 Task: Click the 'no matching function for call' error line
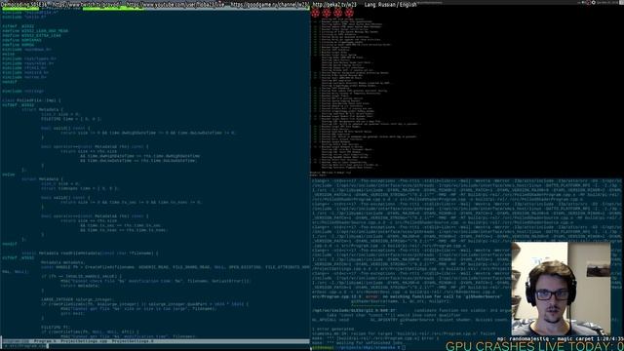[407, 296]
